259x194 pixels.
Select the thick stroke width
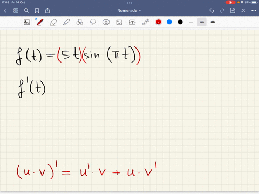pyautogui.click(x=213, y=22)
